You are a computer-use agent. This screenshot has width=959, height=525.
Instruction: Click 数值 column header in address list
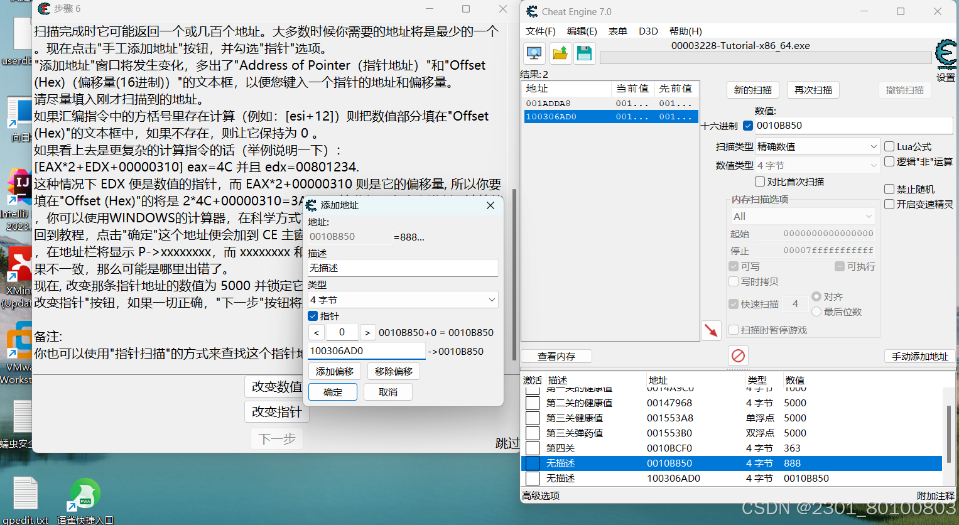click(x=794, y=380)
